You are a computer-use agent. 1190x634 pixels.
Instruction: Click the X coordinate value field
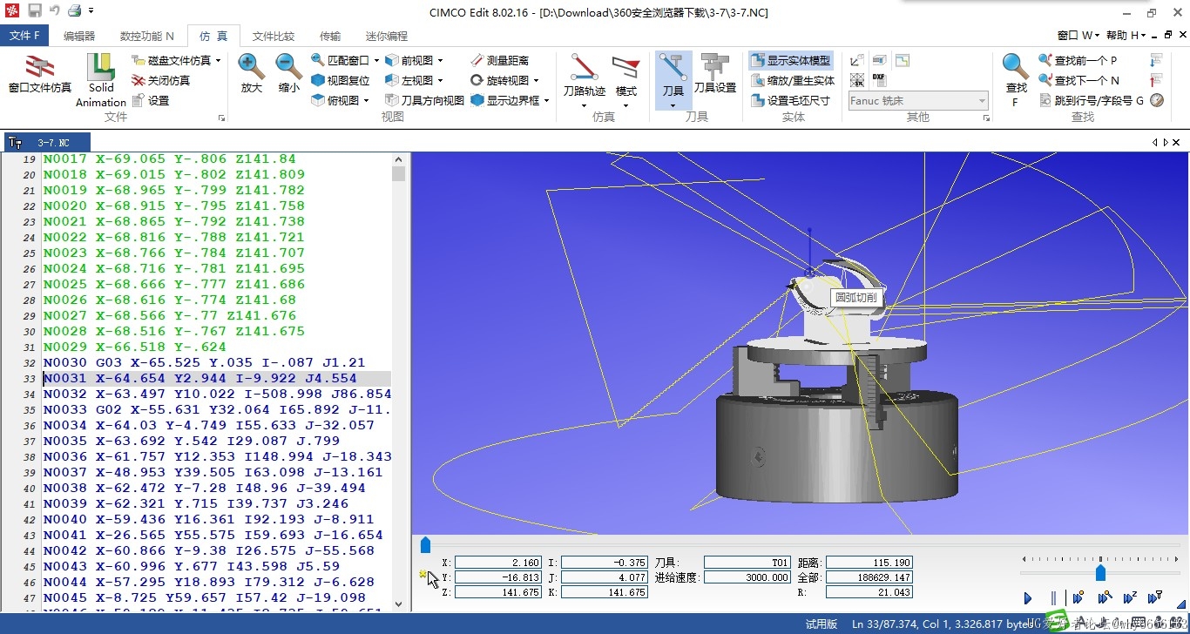(498, 563)
